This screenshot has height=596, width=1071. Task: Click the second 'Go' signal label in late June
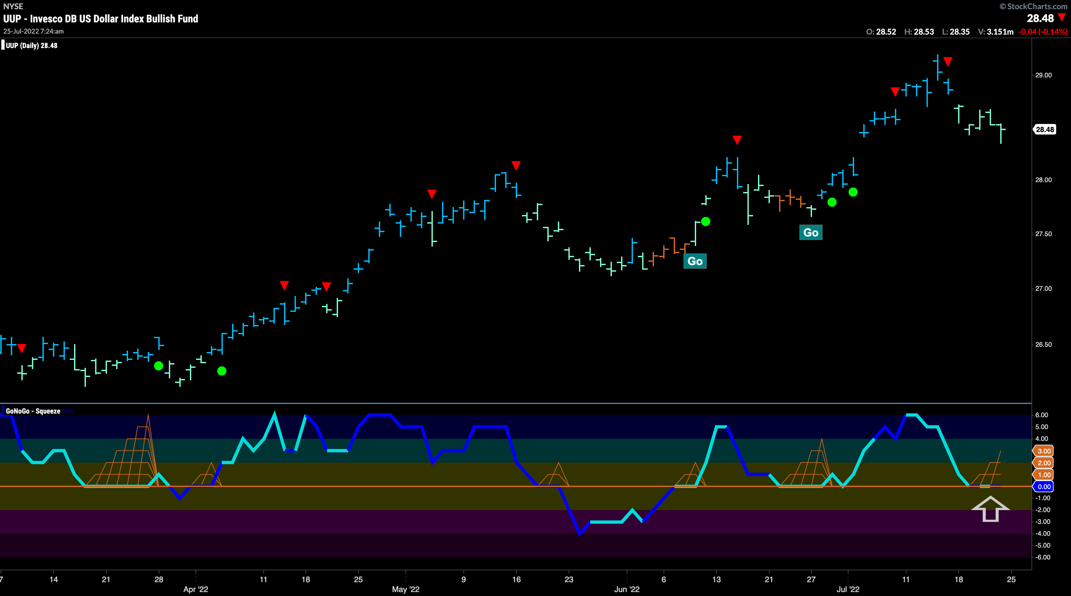coord(811,232)
